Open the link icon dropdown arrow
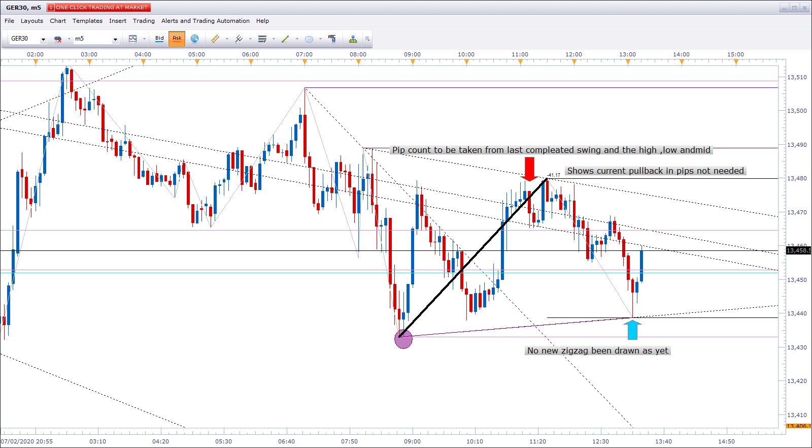Image resolution: width=812 pixels, height=448 pixels. coord(69,39)
